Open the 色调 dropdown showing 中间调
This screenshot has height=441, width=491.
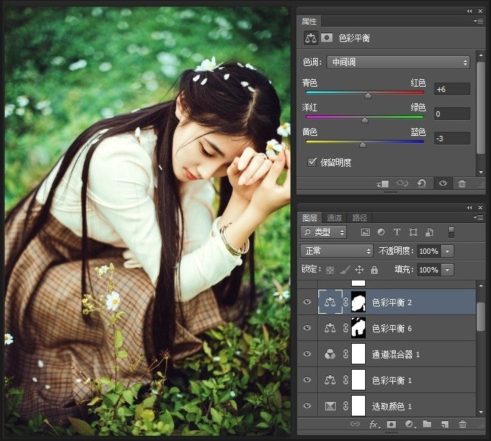coord(397,63)
